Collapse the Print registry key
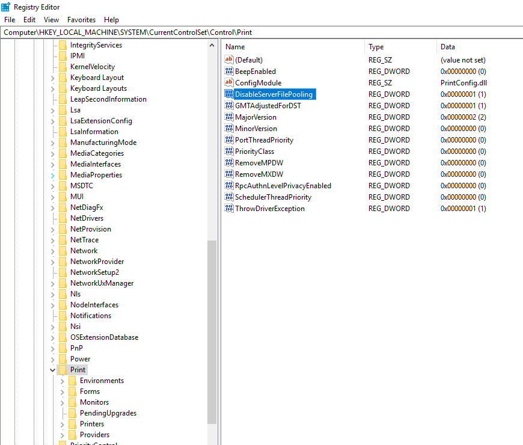This screenshot has height=445, width=523. click(52, 369)
